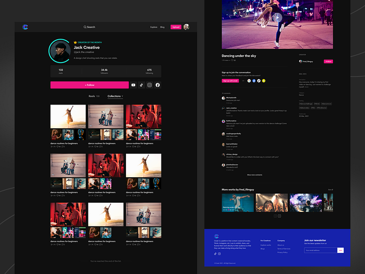Screen dimensions: 365x274
Task: Open Jack Creative's profile picture
Action: point(61,51)
